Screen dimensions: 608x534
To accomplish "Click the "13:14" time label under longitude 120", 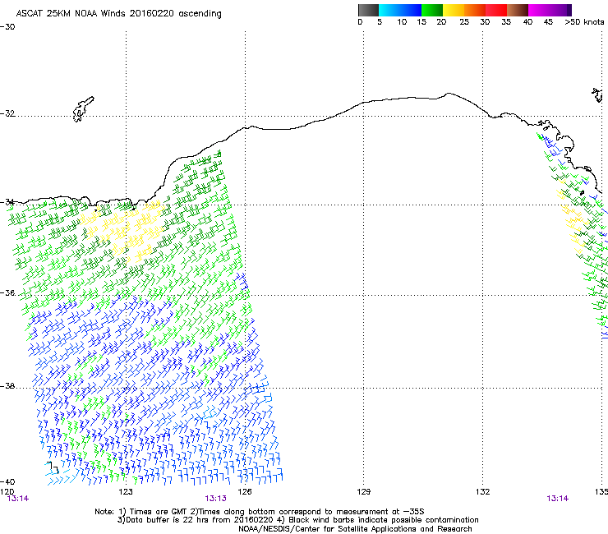I will 18,499.
